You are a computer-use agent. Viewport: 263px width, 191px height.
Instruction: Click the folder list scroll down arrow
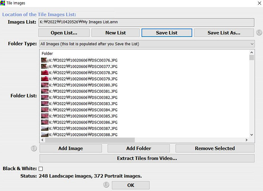(x=252, y=135)
